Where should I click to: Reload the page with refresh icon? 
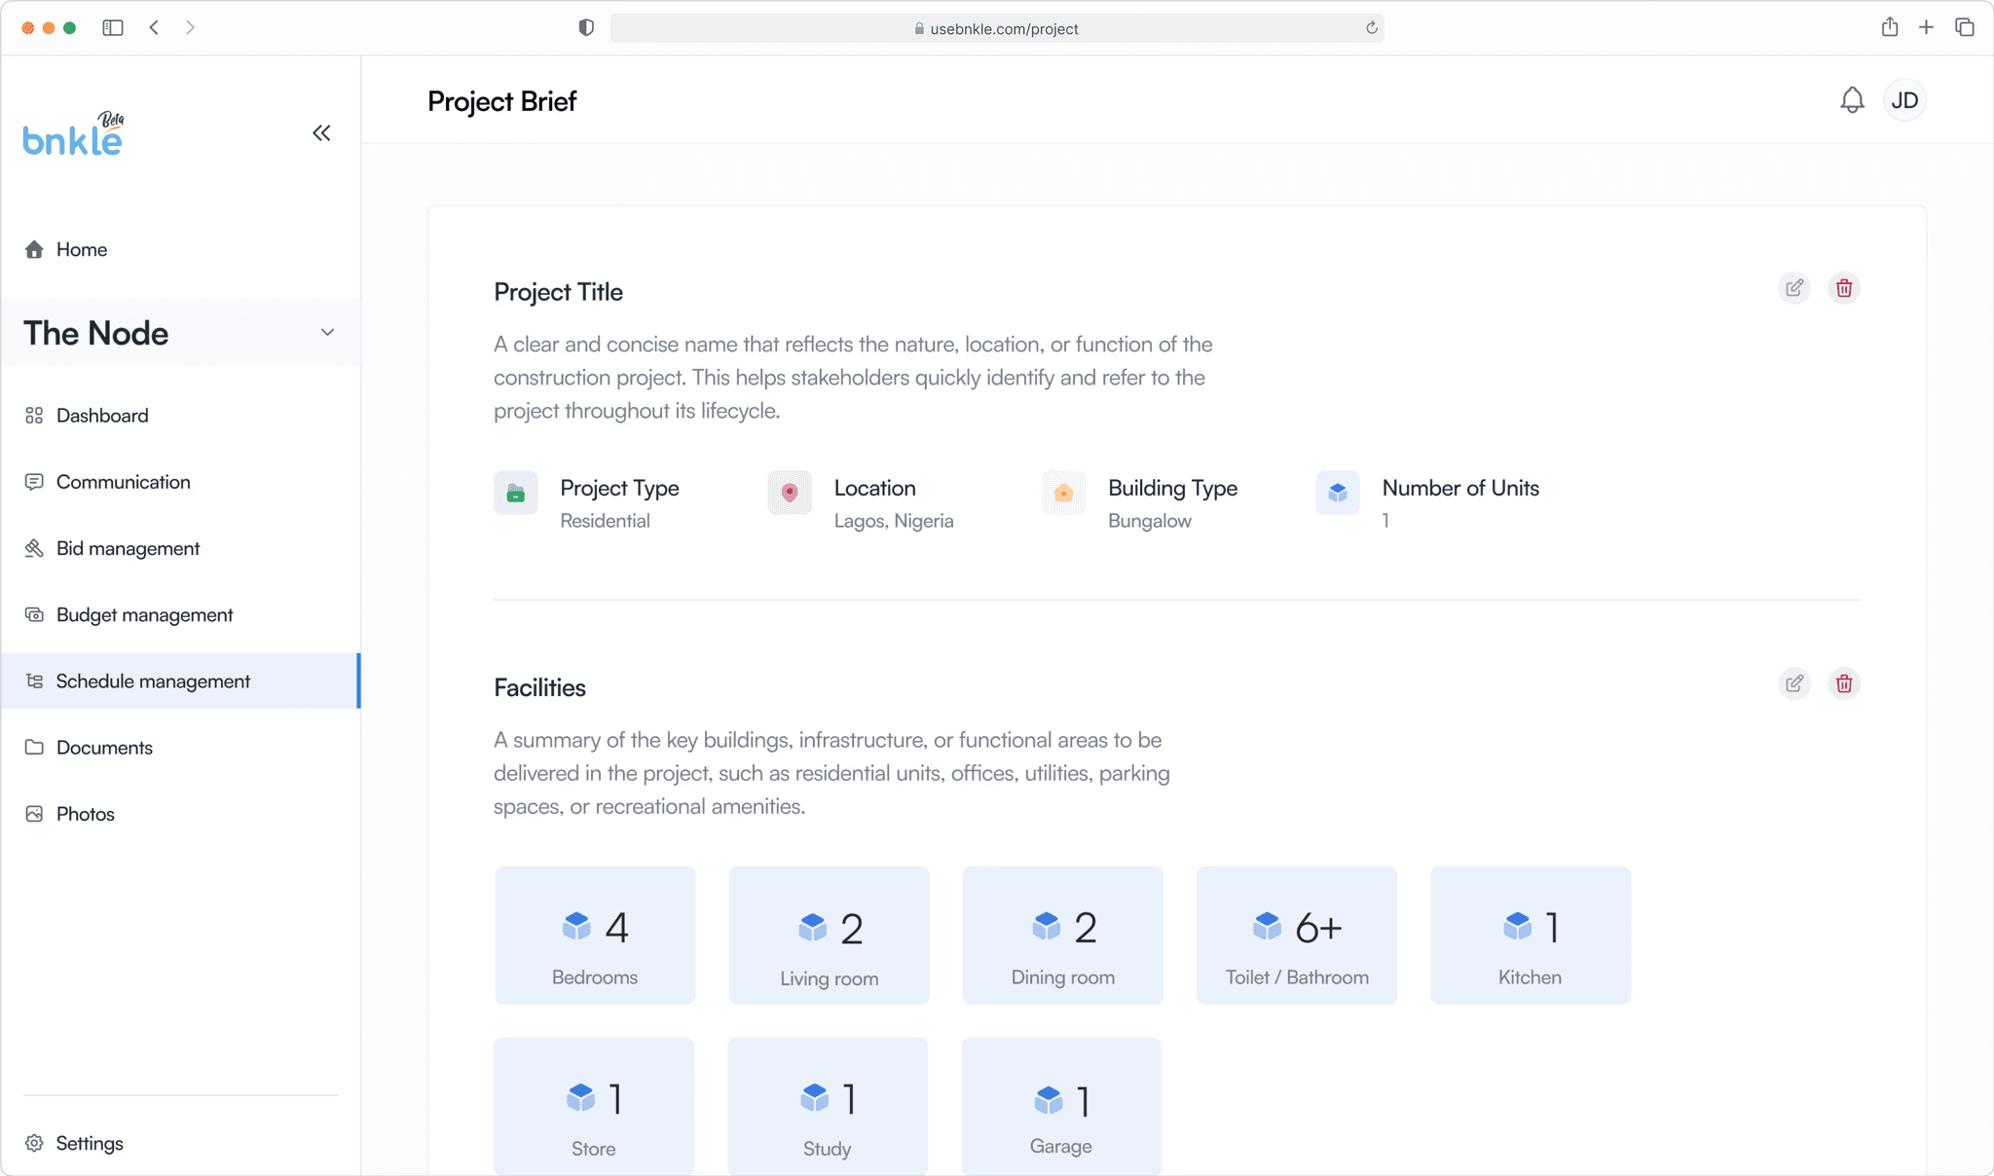[1372, 27]
